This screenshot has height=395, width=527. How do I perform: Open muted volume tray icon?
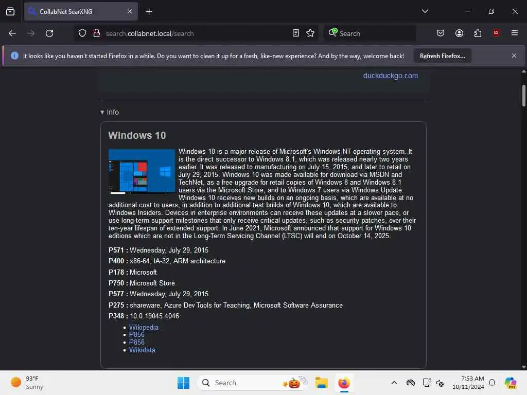tap(440, 383)
